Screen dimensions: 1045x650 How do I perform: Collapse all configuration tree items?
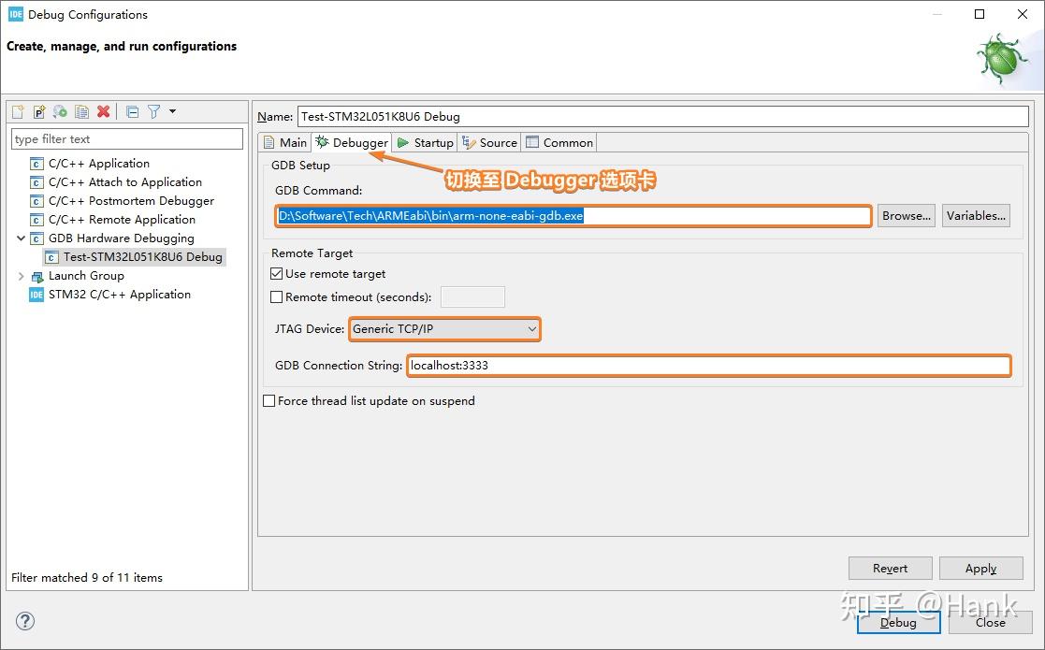click(x=132, y=112)
